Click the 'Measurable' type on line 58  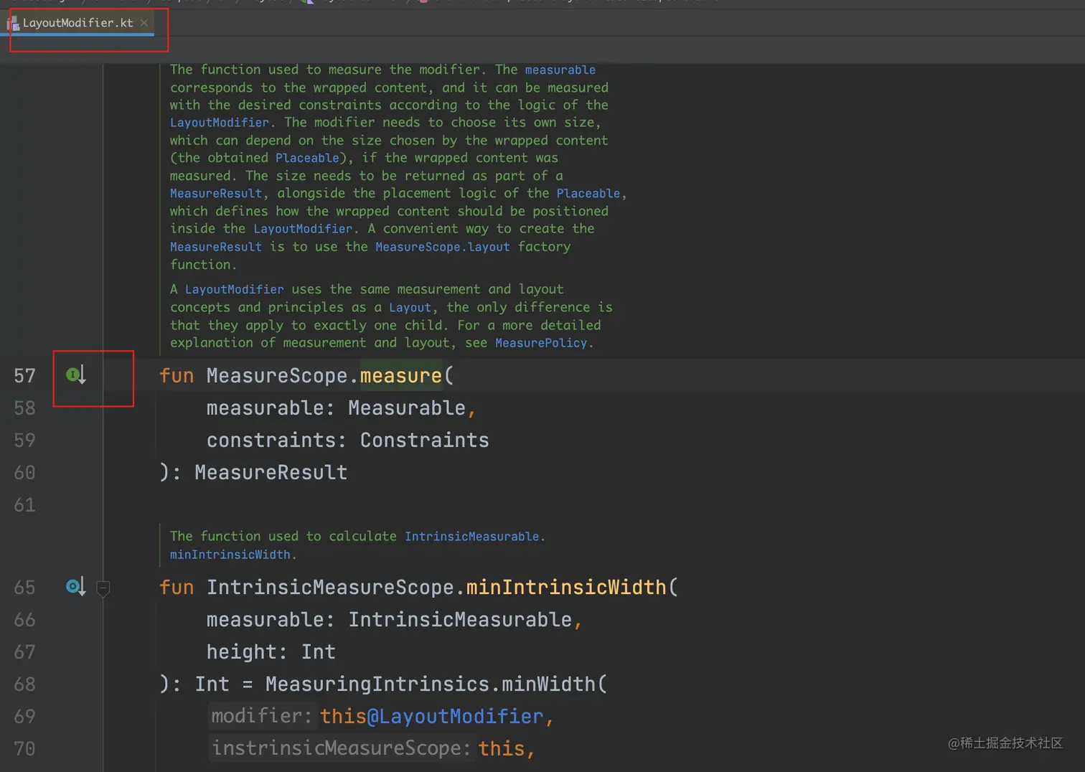tap(407, 408)
